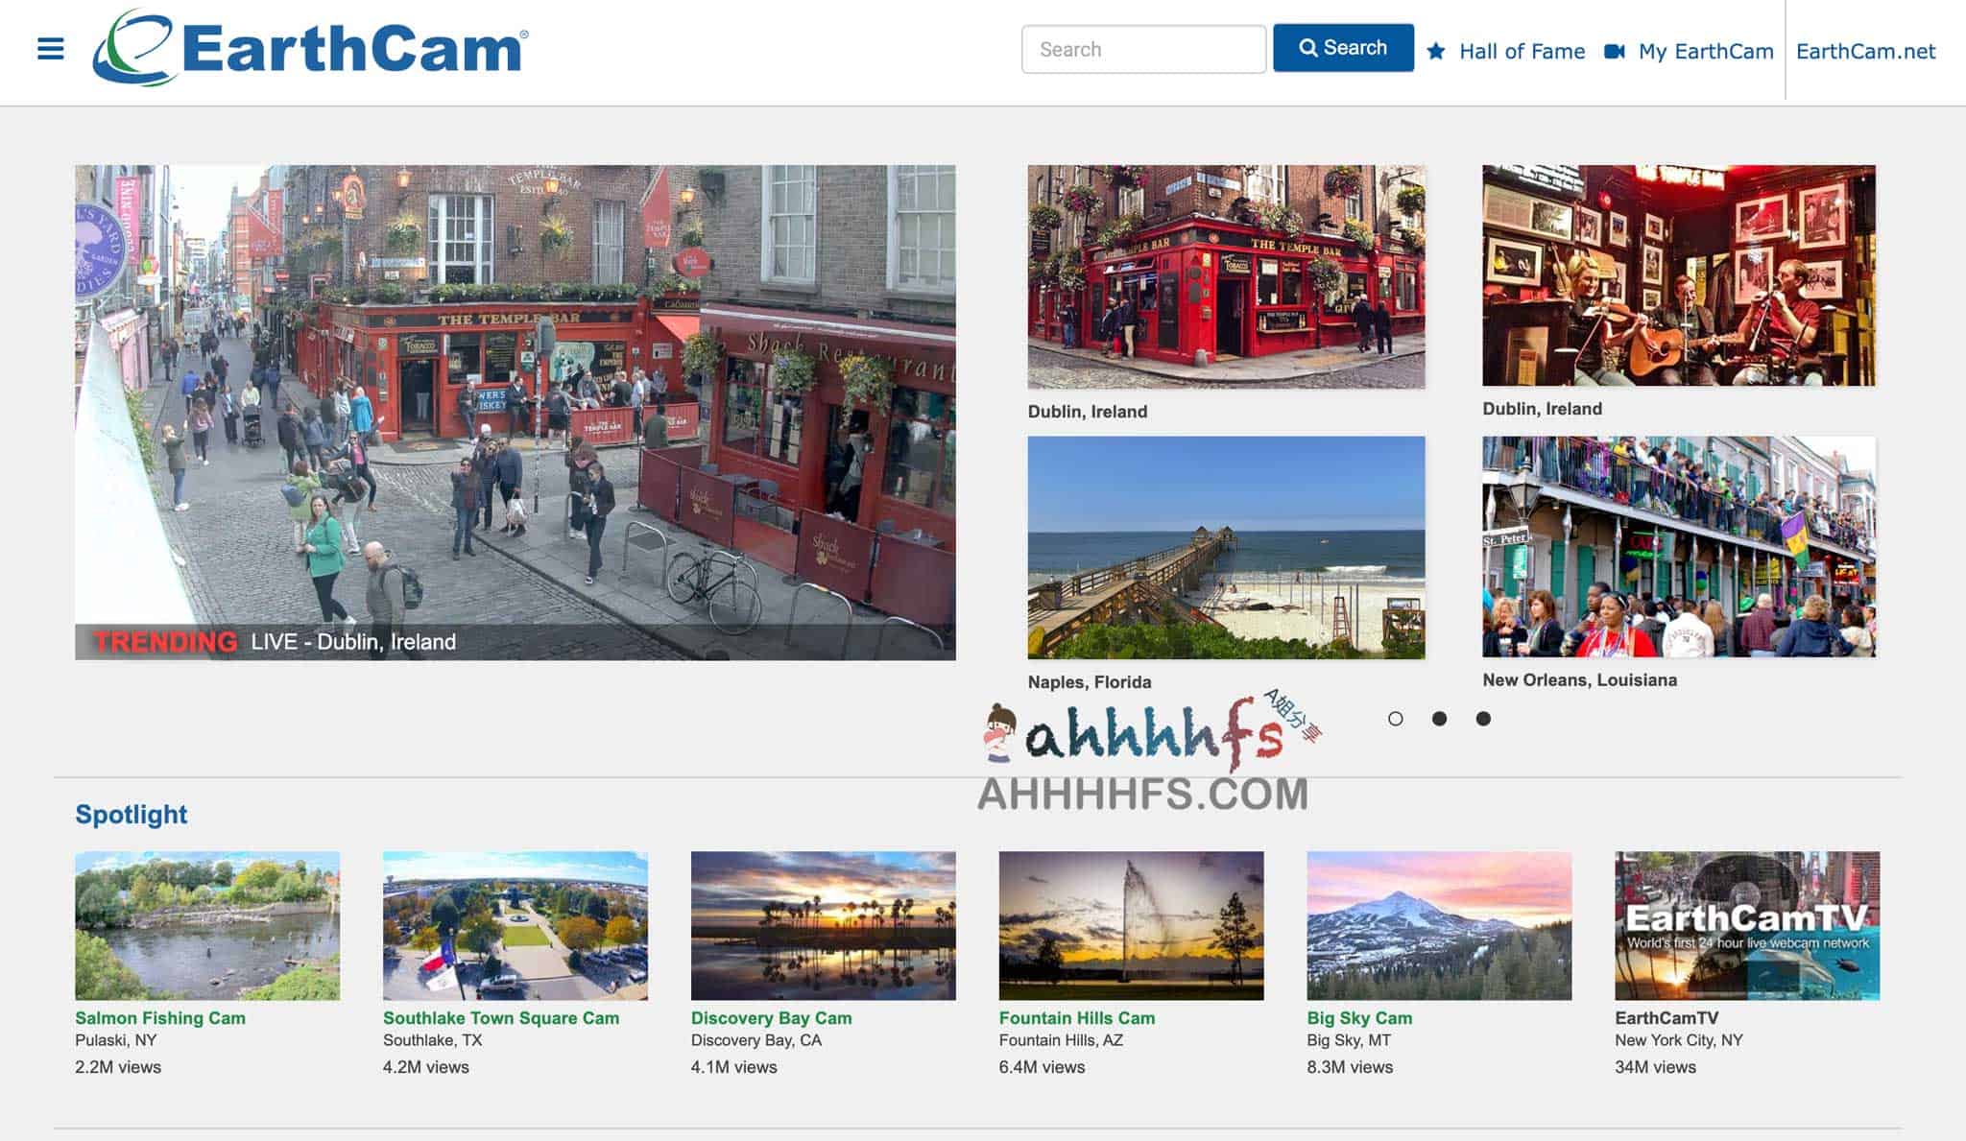Open Discovery Bay Cam sunset thumbnail
Viewport: 1966px width, 1141px height.
[x=823, y=925]
